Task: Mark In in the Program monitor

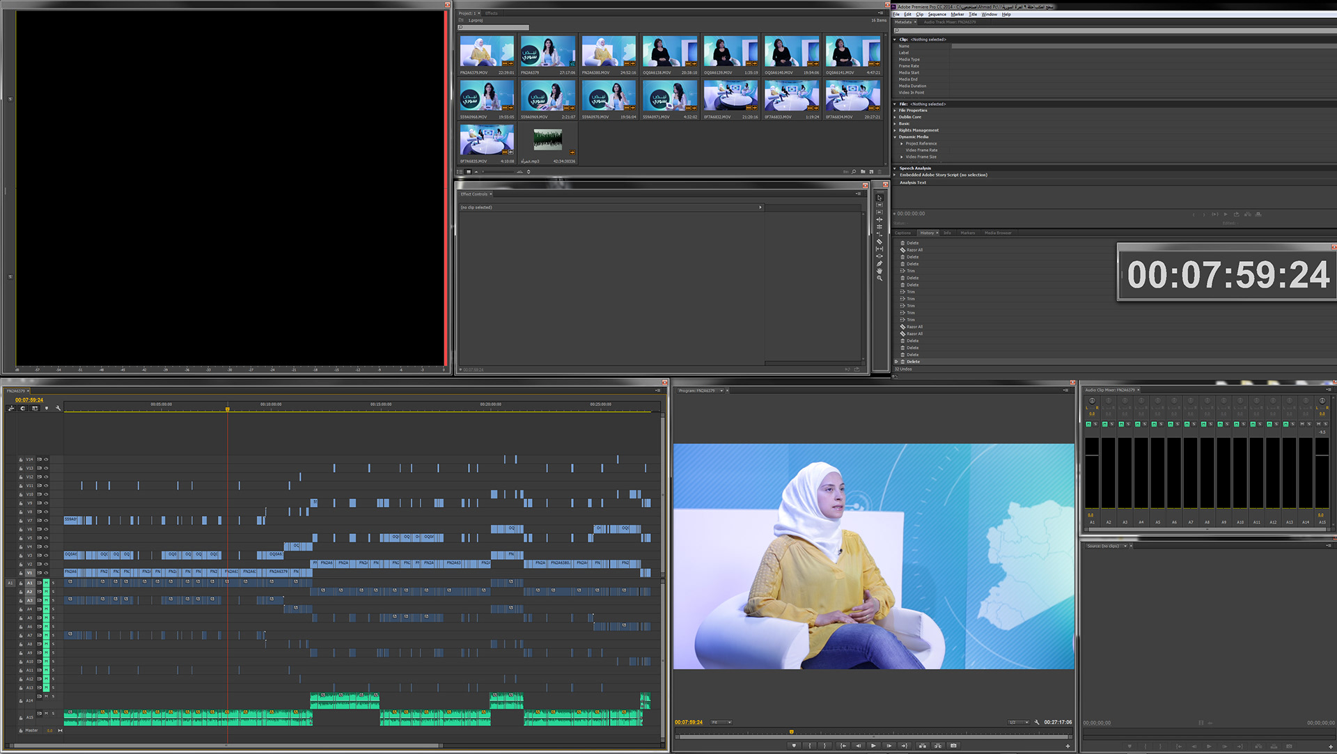Action: tap(810, 746)
